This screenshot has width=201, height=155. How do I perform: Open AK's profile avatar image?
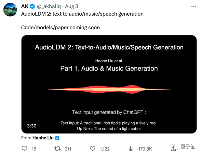point(10,10)
